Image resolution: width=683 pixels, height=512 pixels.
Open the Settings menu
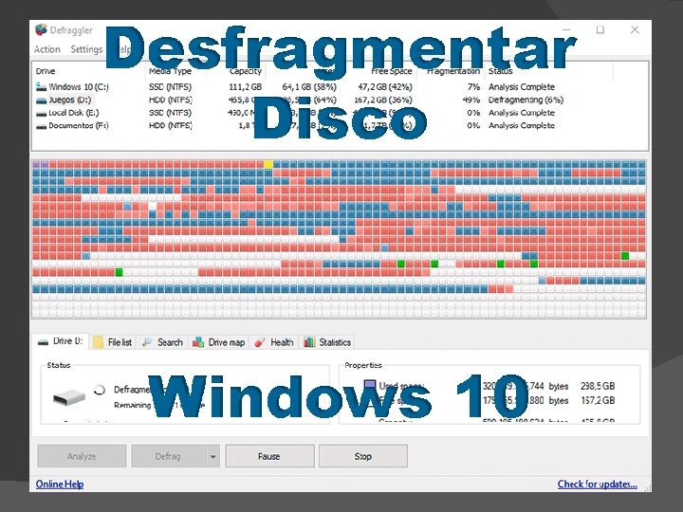point(86,49)
